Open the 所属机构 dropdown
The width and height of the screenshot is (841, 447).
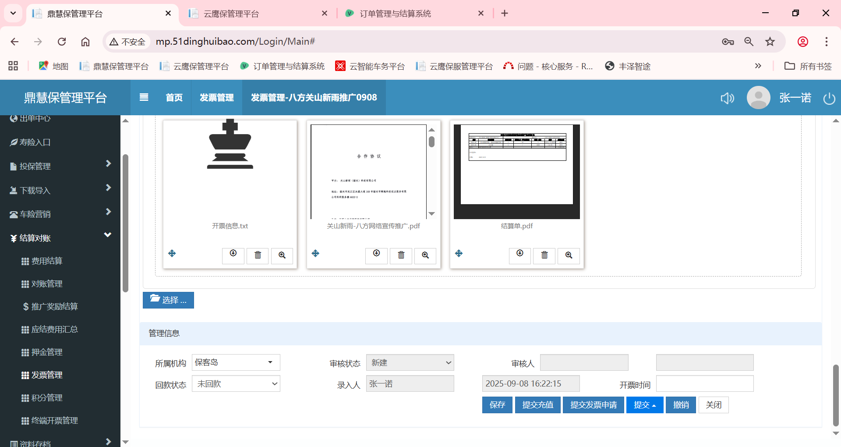pos(236,362)
